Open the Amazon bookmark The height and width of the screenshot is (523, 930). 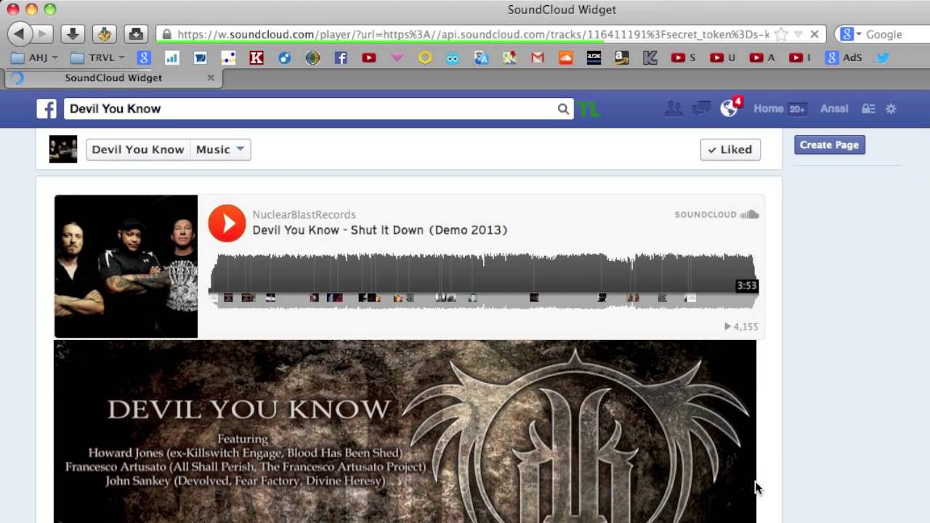(622, 57)
